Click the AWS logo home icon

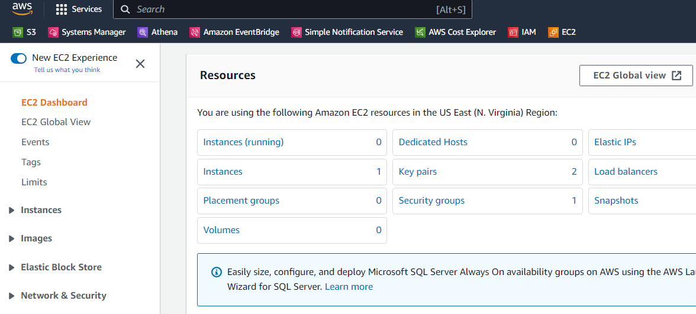[22, 8]
